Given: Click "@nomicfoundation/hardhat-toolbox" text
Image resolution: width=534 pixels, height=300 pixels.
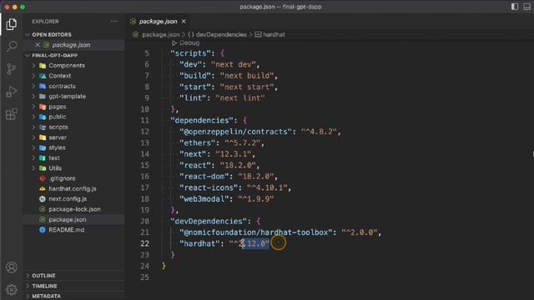Looking at the screenshot, I should [256, 232].
